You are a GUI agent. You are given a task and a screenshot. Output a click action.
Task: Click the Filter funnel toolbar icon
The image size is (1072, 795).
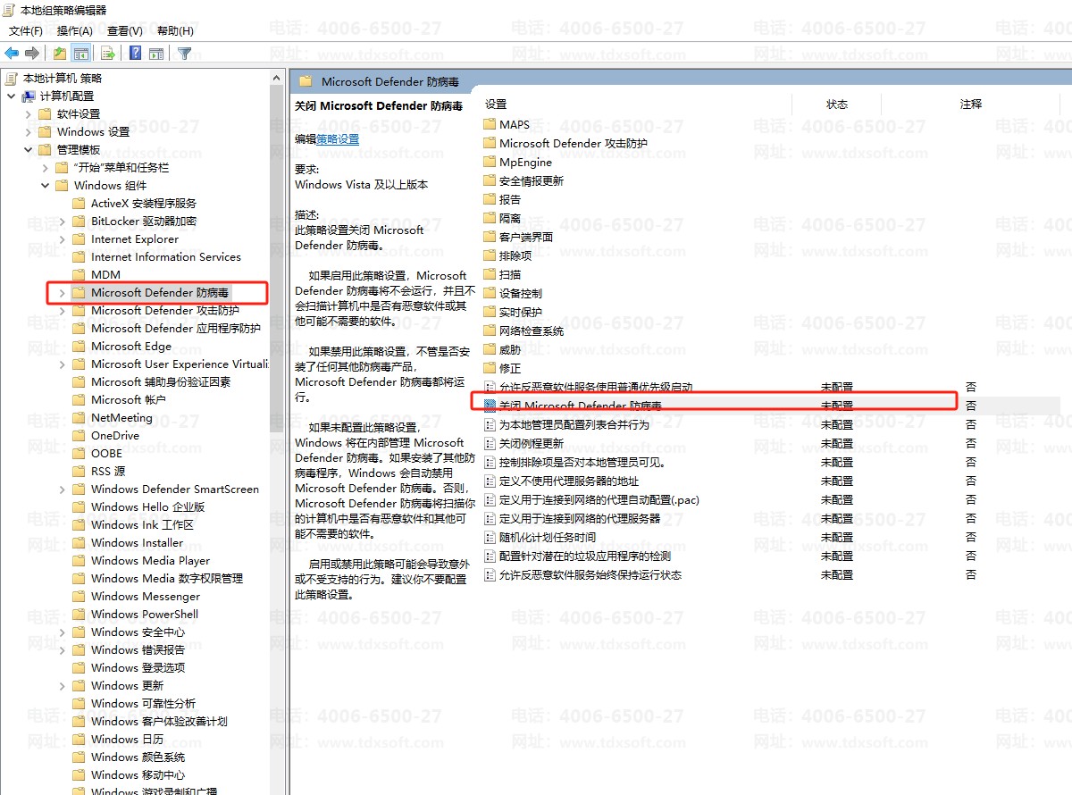(x=185, y=54)
